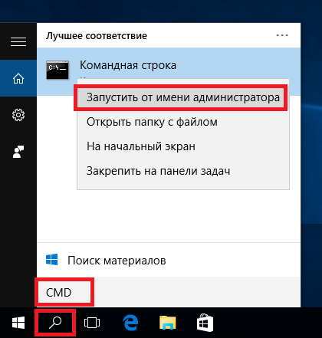Viewport: 322px width, 338px height.
Task: Click the magnifier search icon on the taskbar
Action: click(55, 323)
